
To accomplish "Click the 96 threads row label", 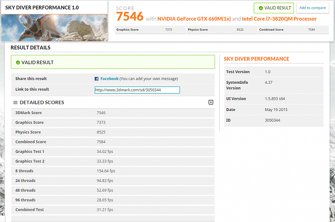I will (x=25, y=200).
